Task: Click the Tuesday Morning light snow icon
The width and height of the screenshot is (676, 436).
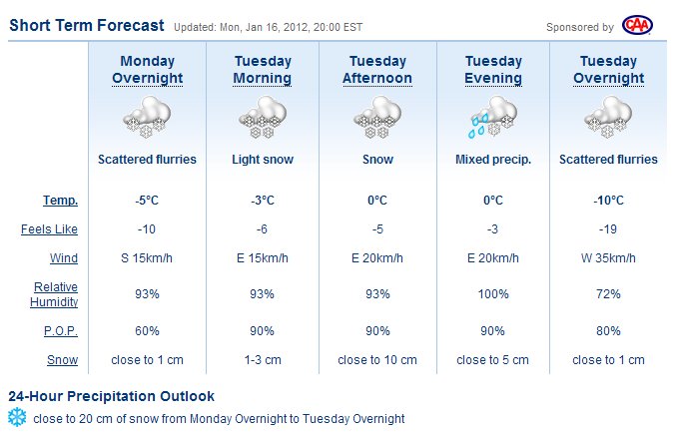Action: point(263,119)
